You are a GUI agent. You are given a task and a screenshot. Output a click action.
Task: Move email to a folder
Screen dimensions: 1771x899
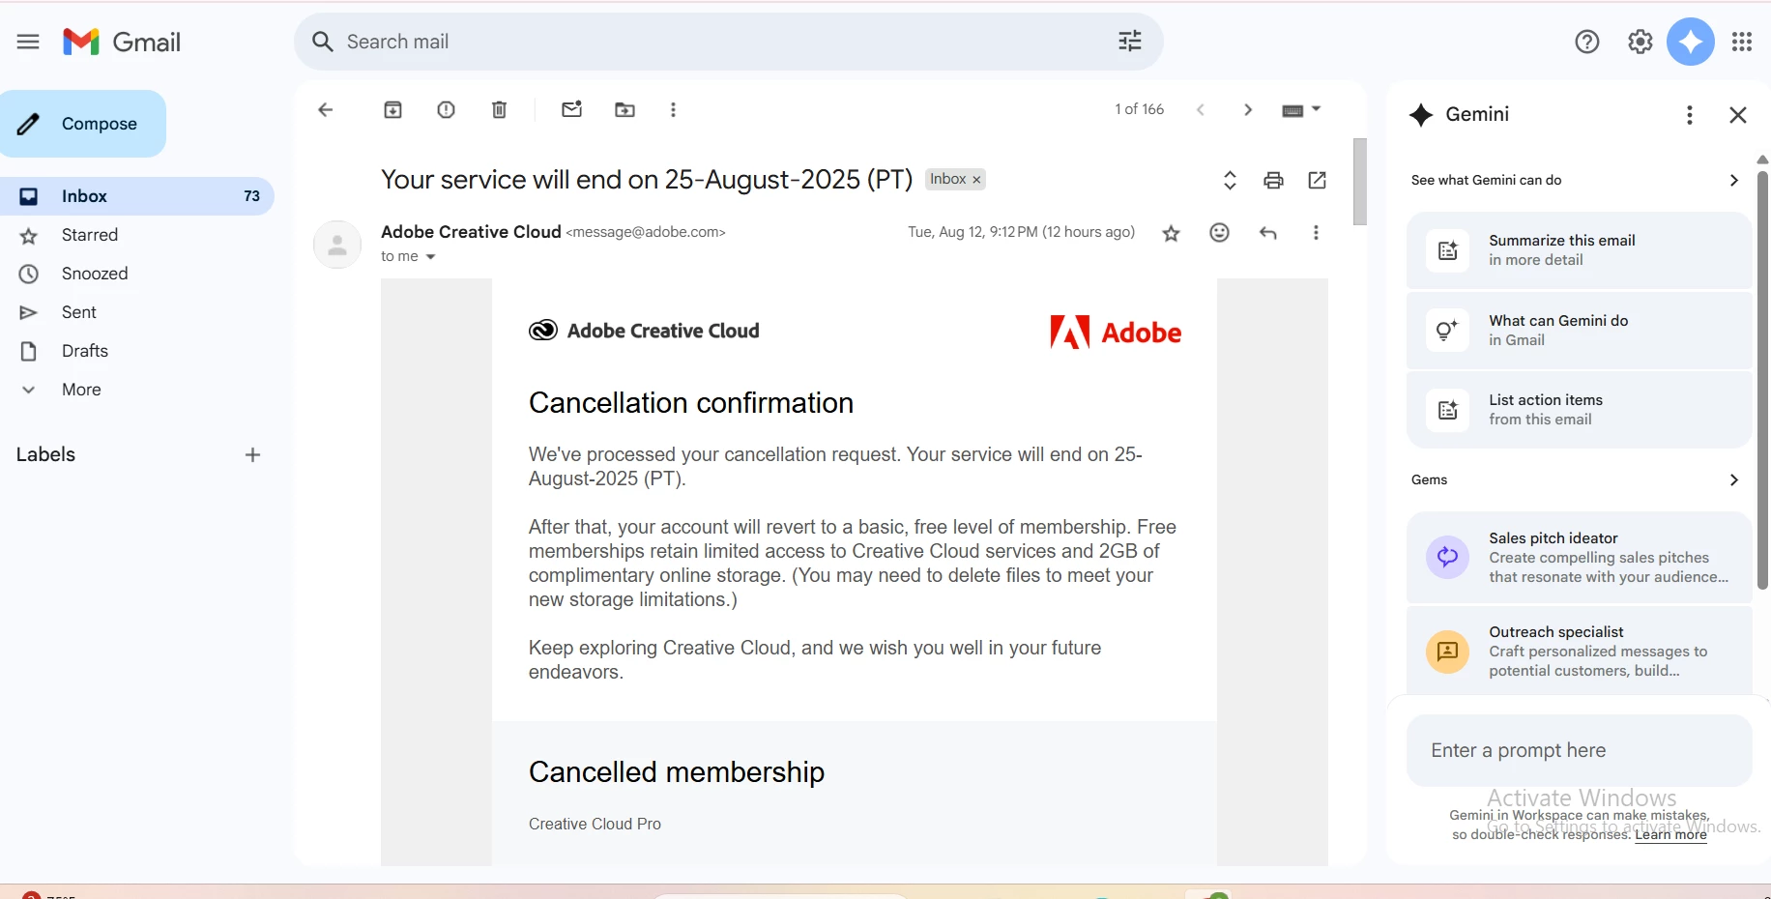tap(624, 109)
